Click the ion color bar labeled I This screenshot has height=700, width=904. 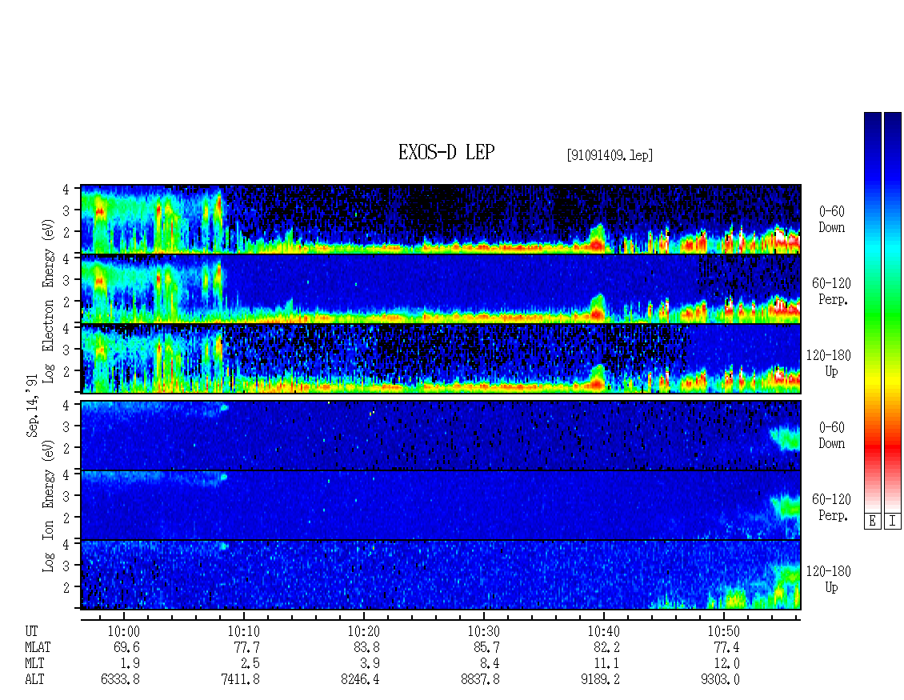tap(893, 312)
